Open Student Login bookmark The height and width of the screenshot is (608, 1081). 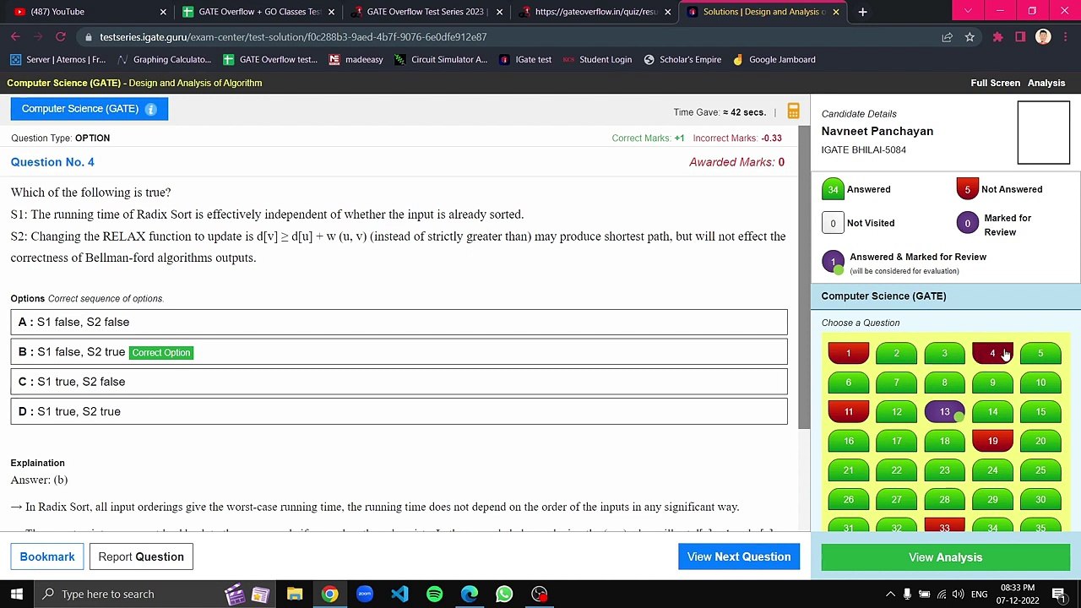[x=597, y=60]
